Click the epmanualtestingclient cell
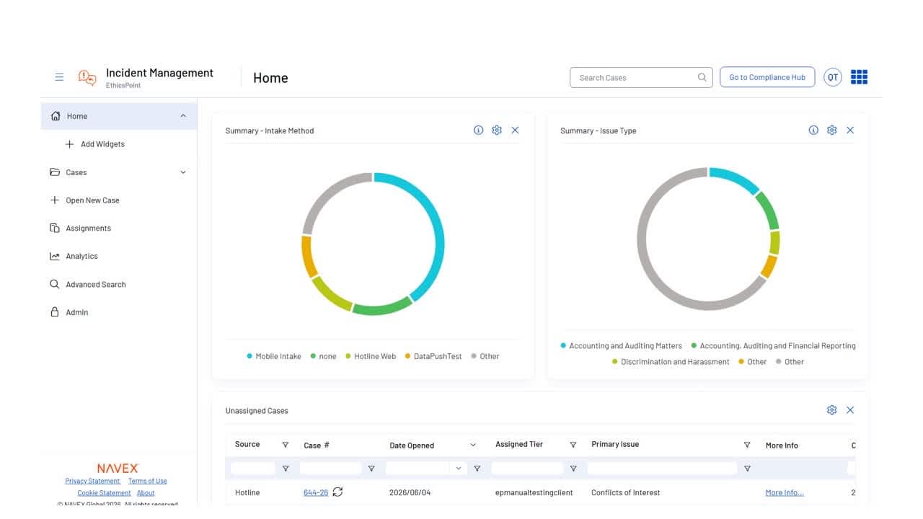The width and height of the screenshot is (923, 519). tap(534, 492)
